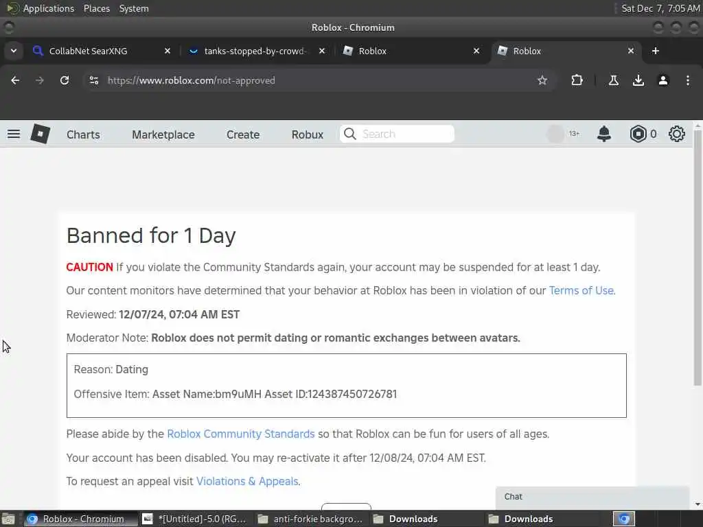The image size is (703, 527).
Task: Open the System menu
Action: 134,8
